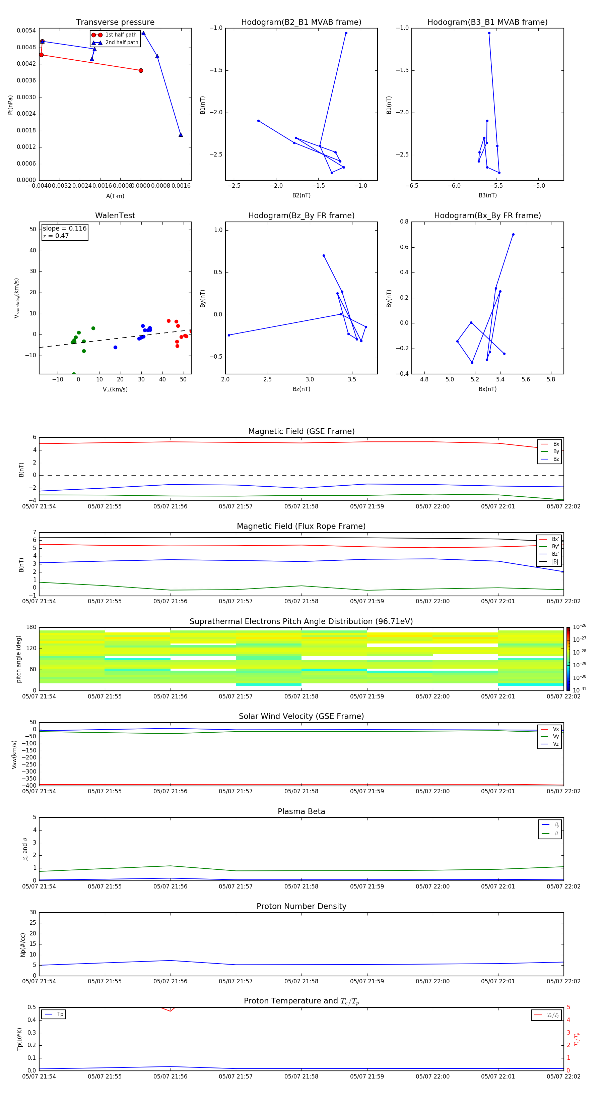603x1106 pixels.
Task: Select the "2nd half path" legend entry
Action: tap(115, 43)
